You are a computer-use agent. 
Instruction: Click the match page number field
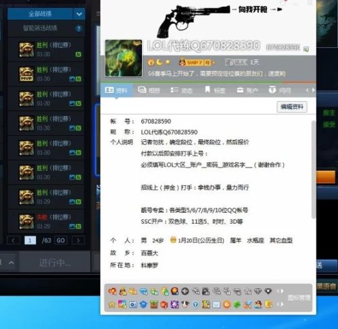[30, 241]
